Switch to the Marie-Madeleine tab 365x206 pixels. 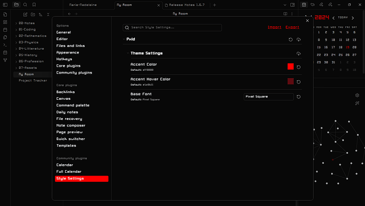(x=83, y=5)
